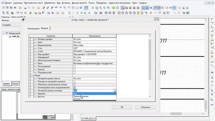Select the bottom-right corner angle connection symbol
This screenshot has width=215, height=121.
point(212,30)
